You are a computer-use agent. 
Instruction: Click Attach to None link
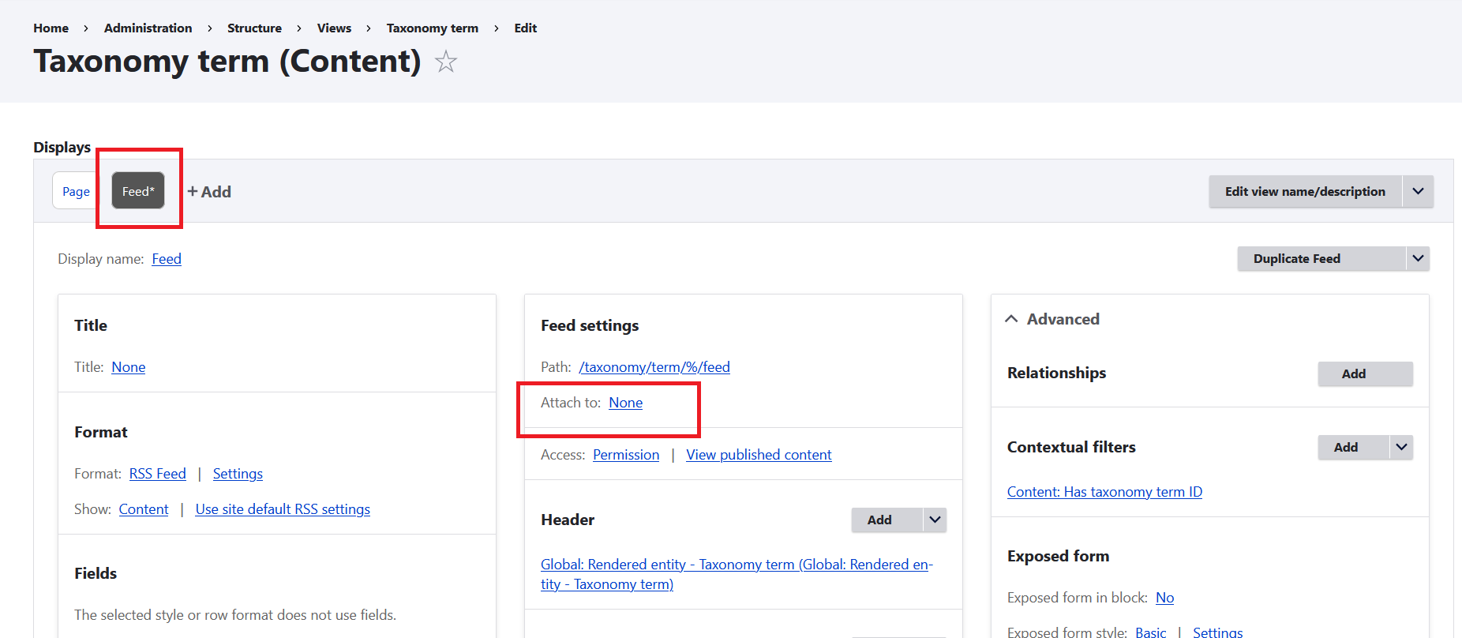[626, 403]
